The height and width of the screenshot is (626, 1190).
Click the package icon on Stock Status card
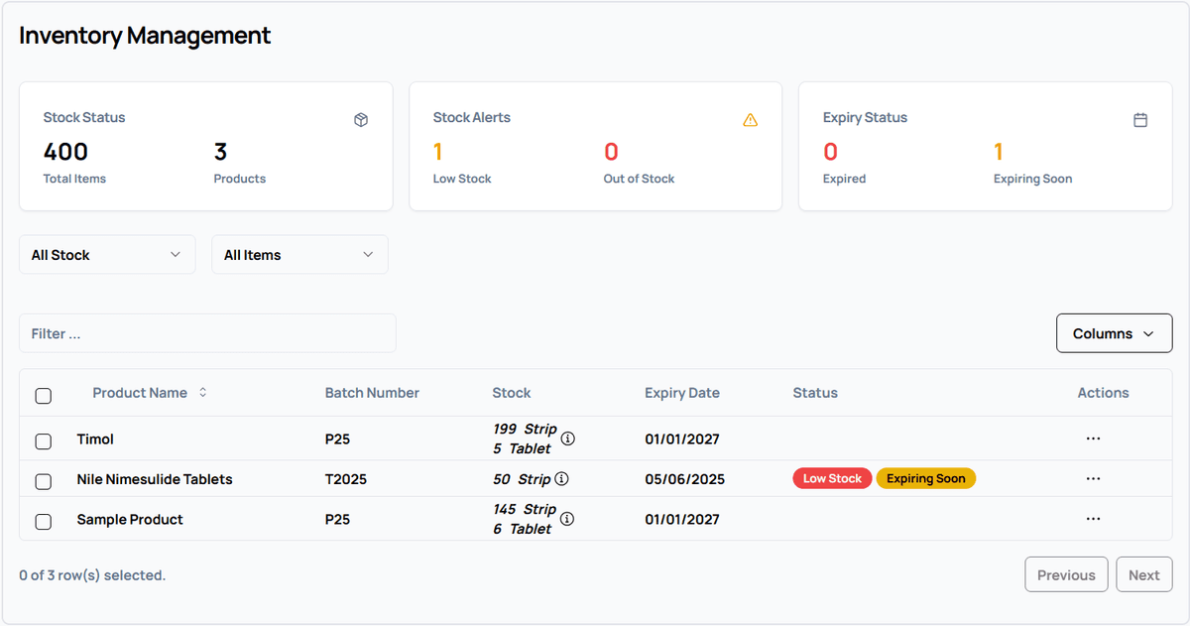coord(361,119)
